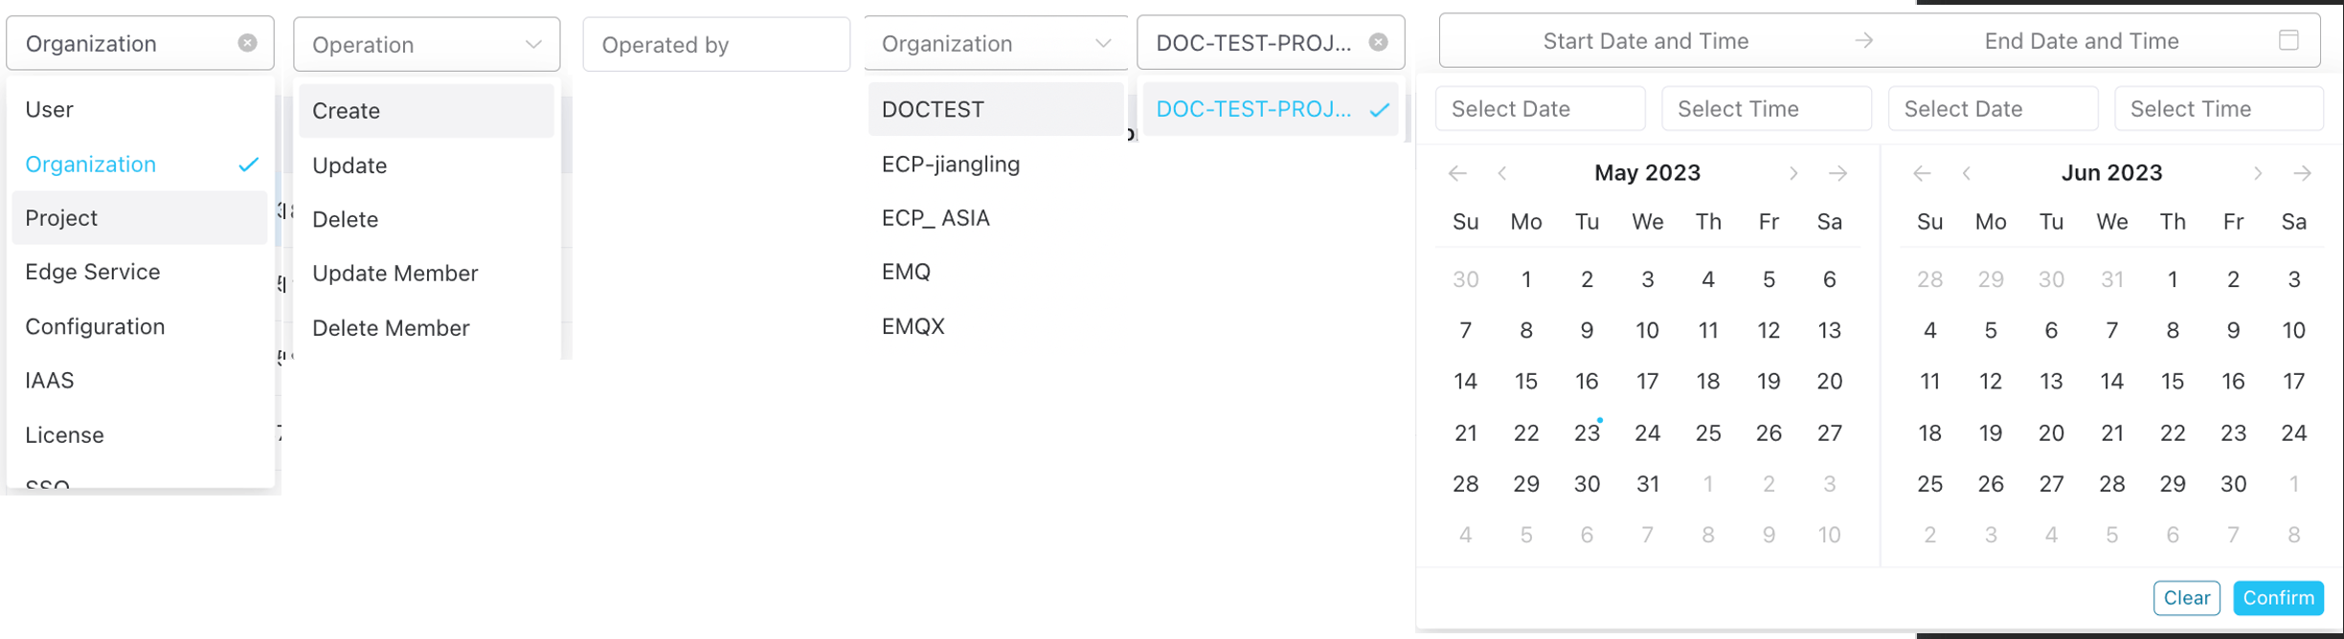Screen dimensions: 2344x639
Task: Pick May 23 in the calendar
Action: click(1587, 433)
